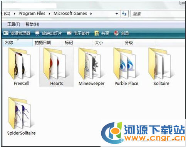Click the refresh arrows icon

tap(124, 14)
